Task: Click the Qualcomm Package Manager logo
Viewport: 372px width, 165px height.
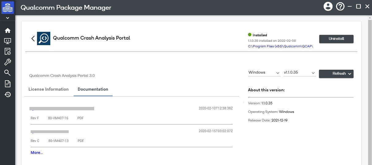Action: point(7,7)
